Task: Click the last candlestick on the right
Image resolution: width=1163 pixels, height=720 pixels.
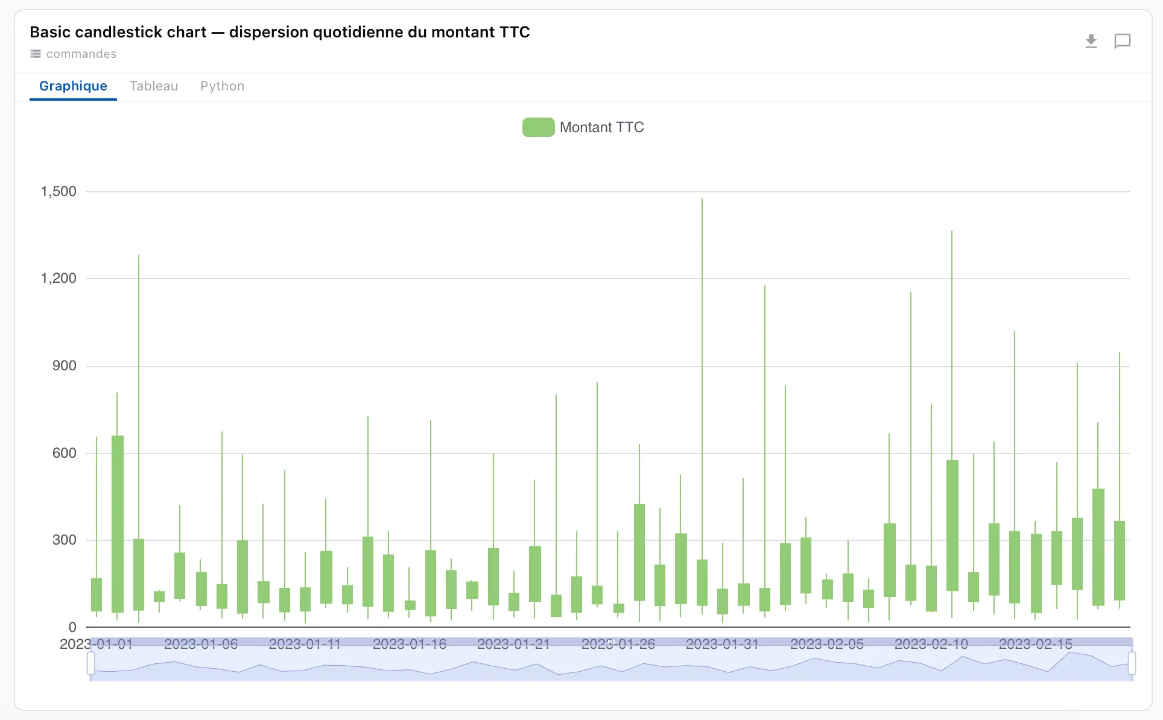Action: pos(1120,560)
